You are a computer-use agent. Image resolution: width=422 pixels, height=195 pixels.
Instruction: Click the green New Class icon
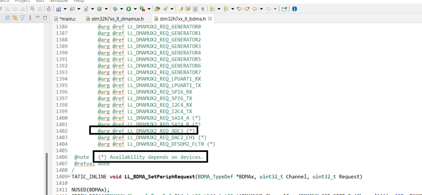99,9
